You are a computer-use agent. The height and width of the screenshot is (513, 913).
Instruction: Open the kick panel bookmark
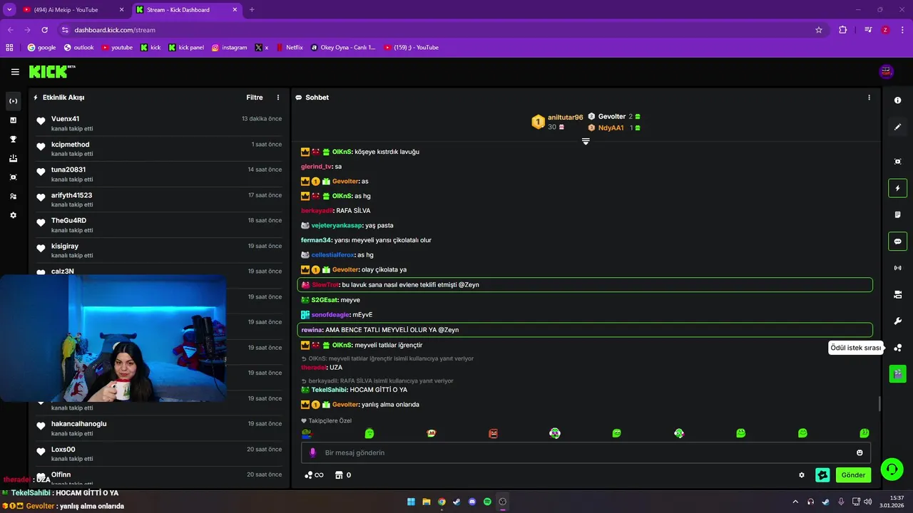(186, 48)
